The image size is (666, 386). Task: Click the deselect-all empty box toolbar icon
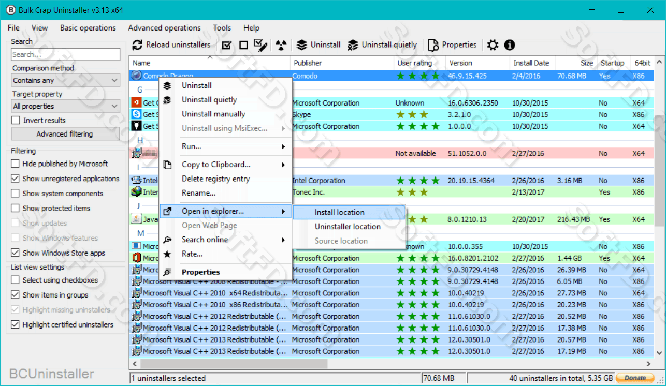coord(243,45)
